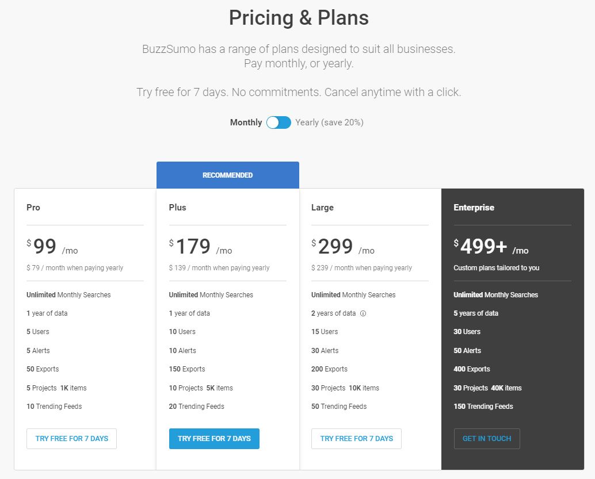Click the $99 /mo Pro price
Screen dimensions: 595x479
(52, 246)
